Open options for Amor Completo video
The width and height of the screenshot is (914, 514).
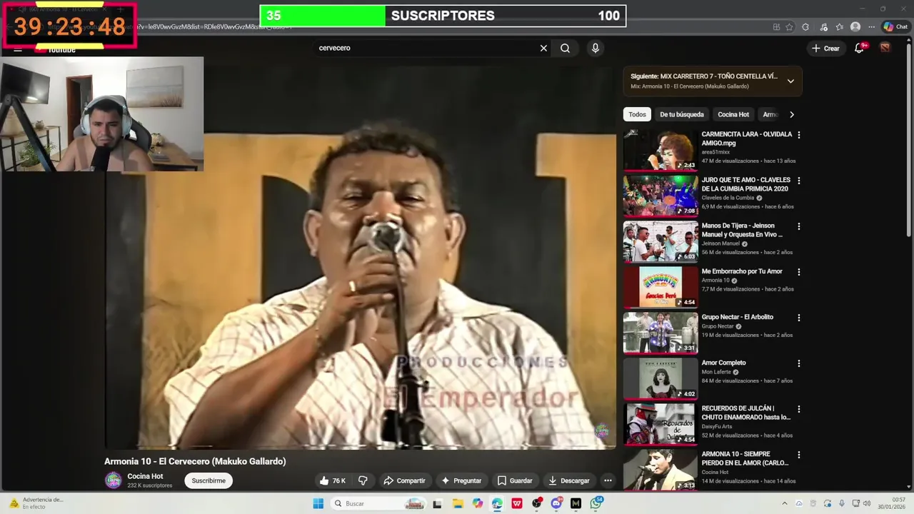pos(798,363)
